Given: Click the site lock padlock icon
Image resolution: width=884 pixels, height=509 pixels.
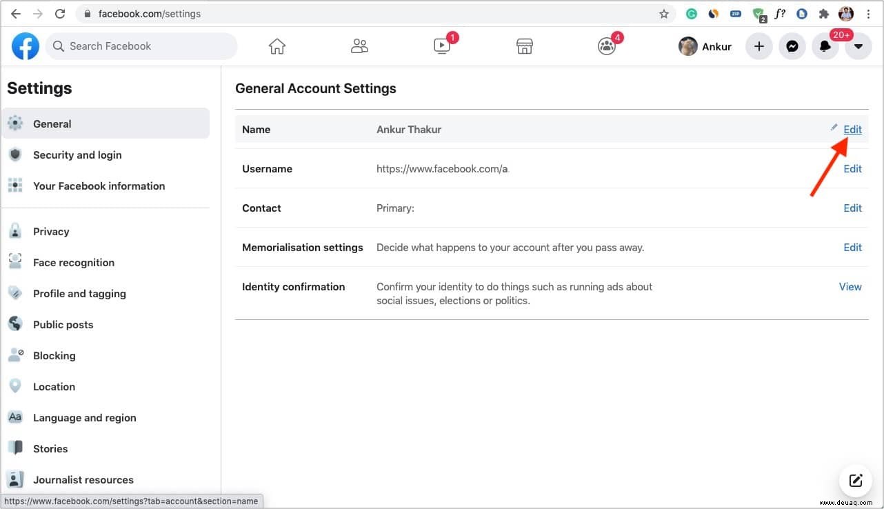Looking at the screenshot, I should 86,14.
